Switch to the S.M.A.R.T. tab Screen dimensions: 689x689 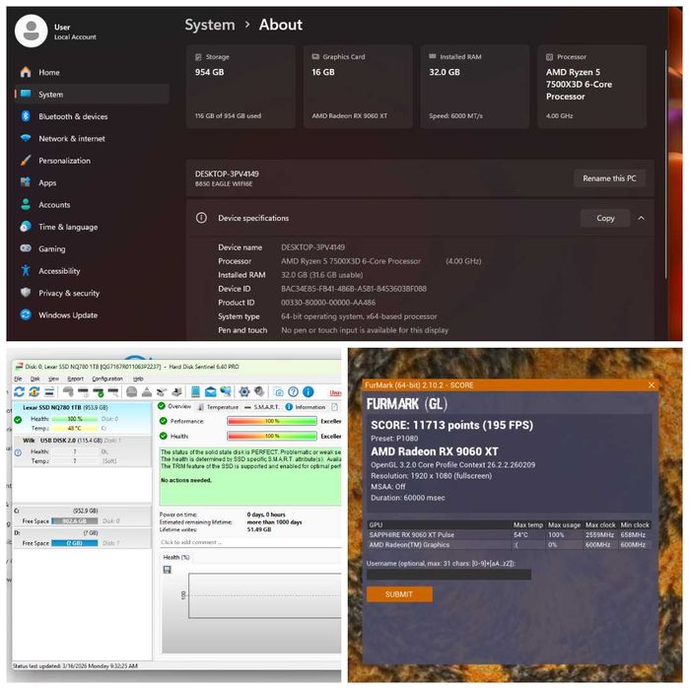262,407
